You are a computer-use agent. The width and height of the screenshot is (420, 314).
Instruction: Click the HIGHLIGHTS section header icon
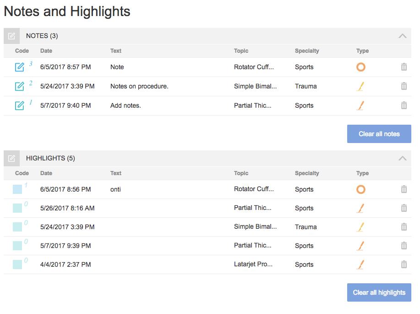[11, 158]
